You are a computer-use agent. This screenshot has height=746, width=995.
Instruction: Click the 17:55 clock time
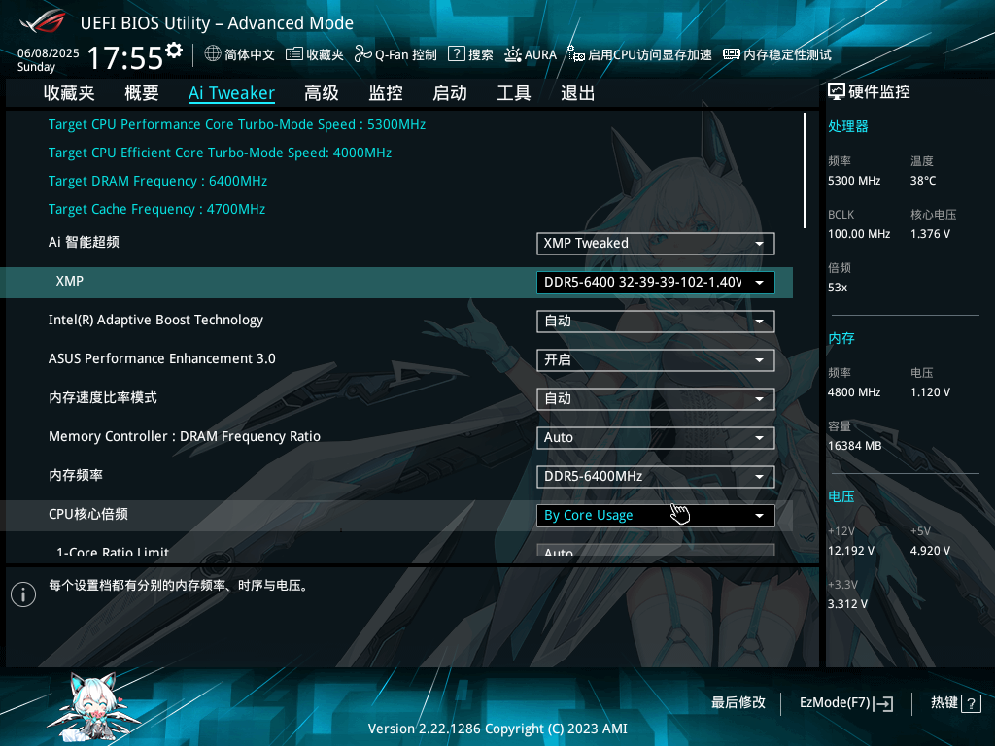tap(125, 57)
